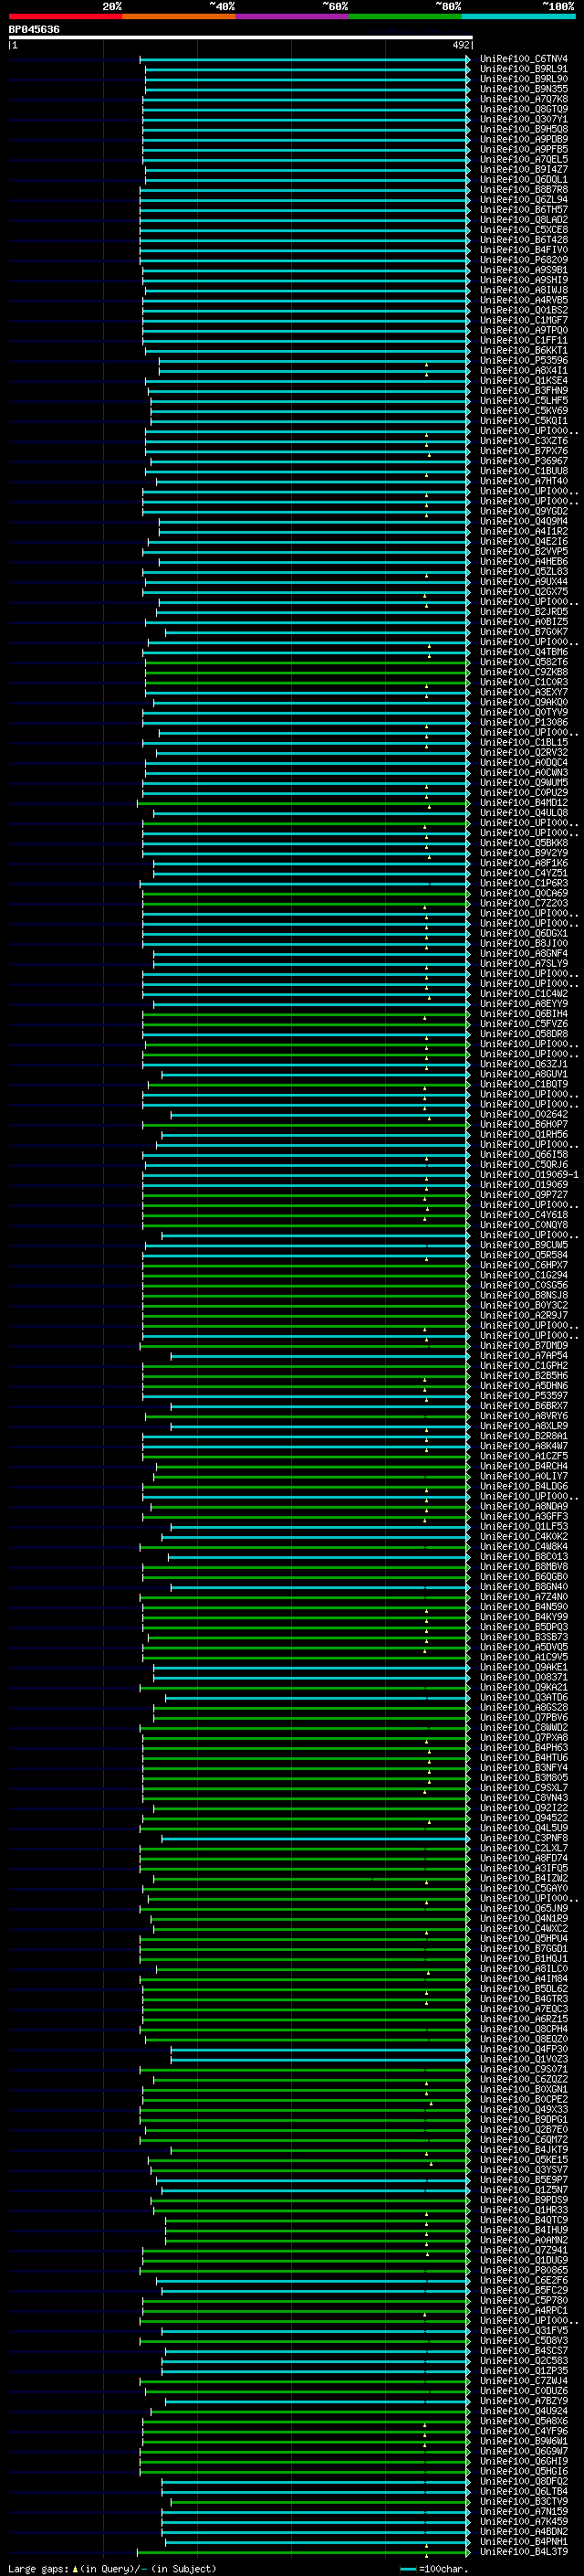Click the red 20% identity color segment

pos(65,16)
